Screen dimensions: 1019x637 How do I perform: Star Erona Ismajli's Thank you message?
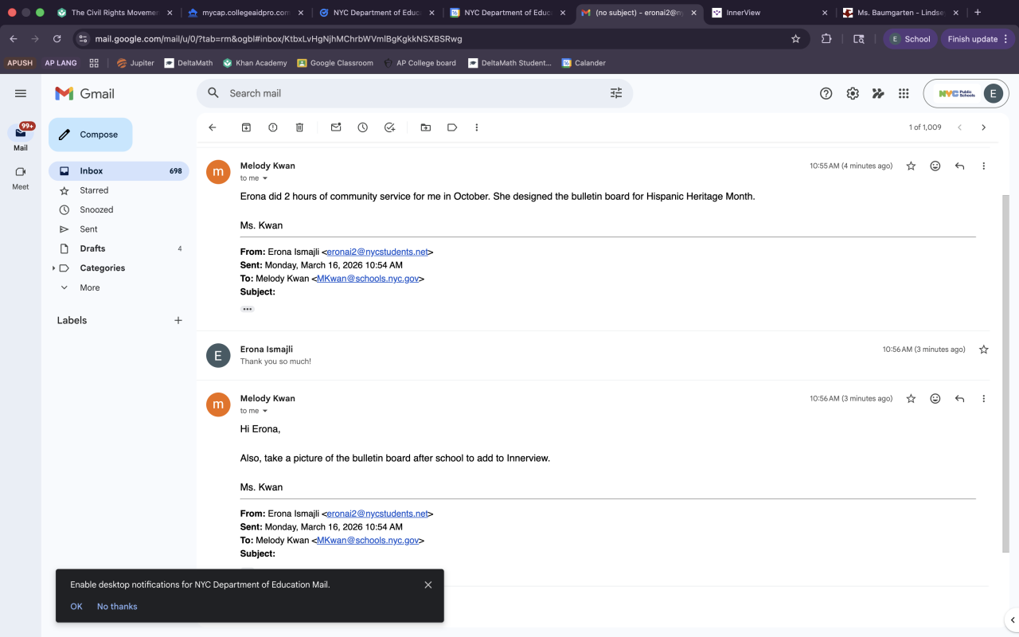click(984, 350)
